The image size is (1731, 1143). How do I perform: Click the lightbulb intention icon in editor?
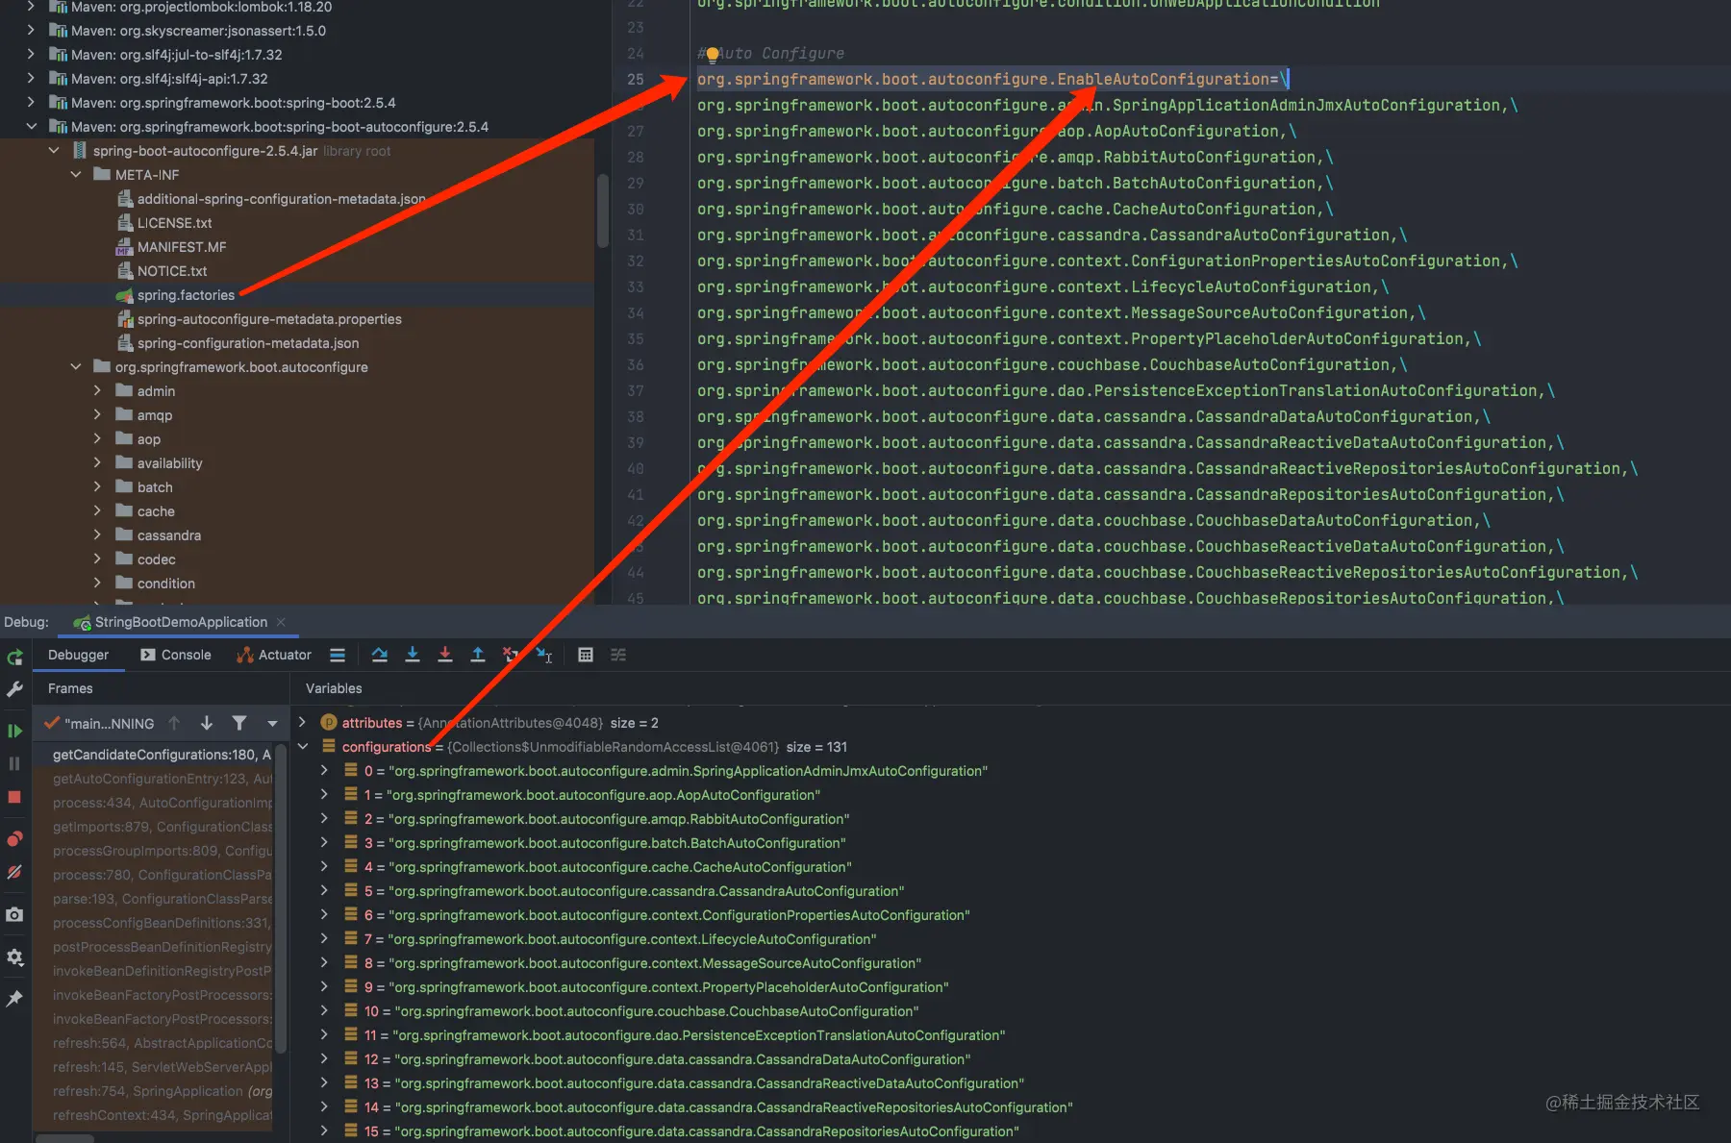[713, 55]
